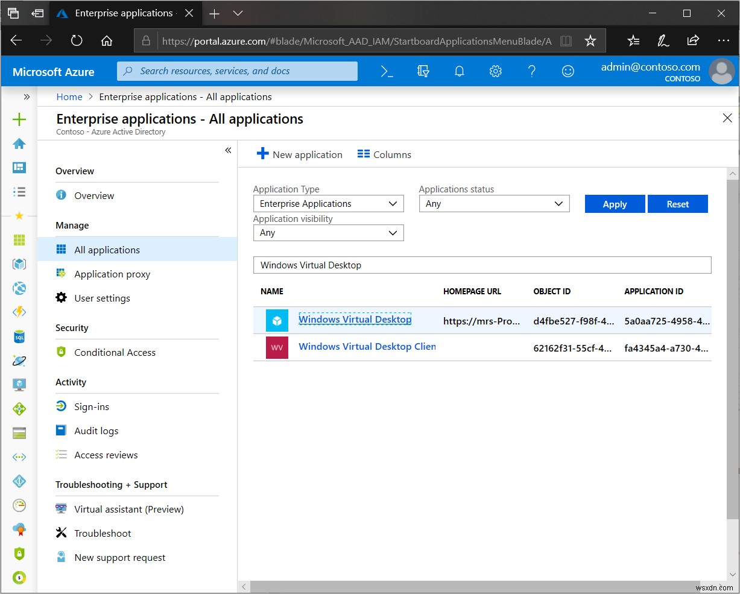Viewport: 740px width, 594px height.
Task: Open Conditional Access under Security
Action: click(115, 352)
